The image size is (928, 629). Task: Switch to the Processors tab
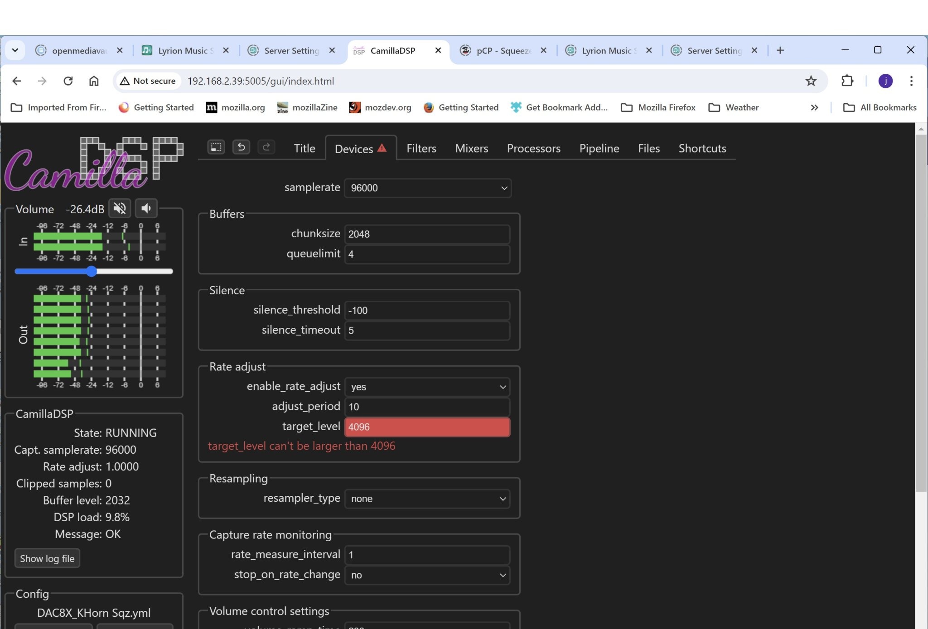tap(534, 149)
